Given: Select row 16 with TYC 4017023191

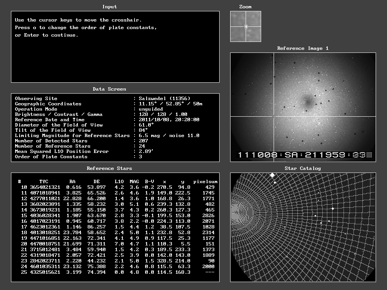Looking at the screenshot, I should [115, 221].
